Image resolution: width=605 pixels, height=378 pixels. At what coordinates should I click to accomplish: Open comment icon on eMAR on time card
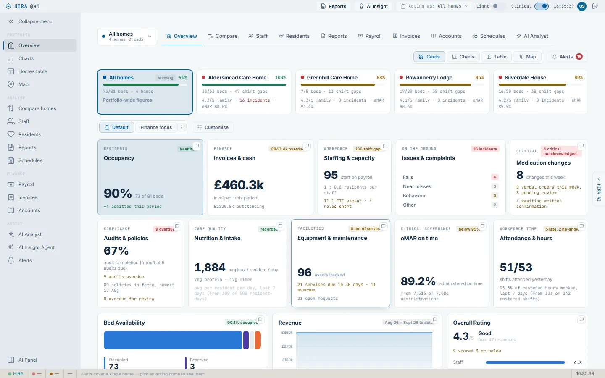[x=482, y=226]
